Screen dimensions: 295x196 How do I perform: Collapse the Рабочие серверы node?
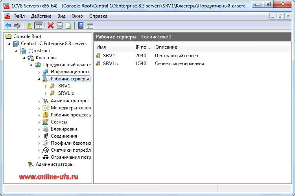[x=39, y=79]
